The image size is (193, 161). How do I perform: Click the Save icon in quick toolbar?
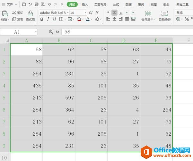24,4
